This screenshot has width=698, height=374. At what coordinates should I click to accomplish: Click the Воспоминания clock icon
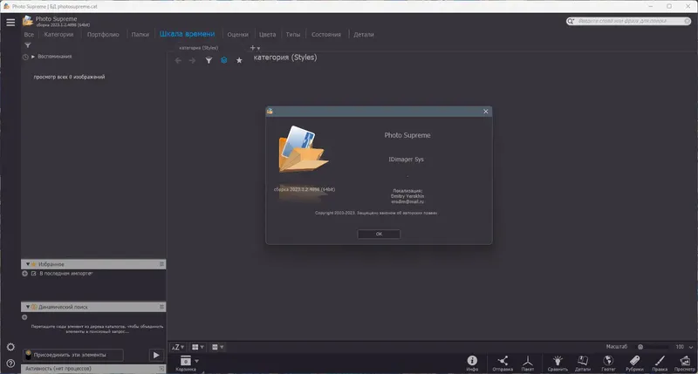pyautogui.click(x=25, y=57)
